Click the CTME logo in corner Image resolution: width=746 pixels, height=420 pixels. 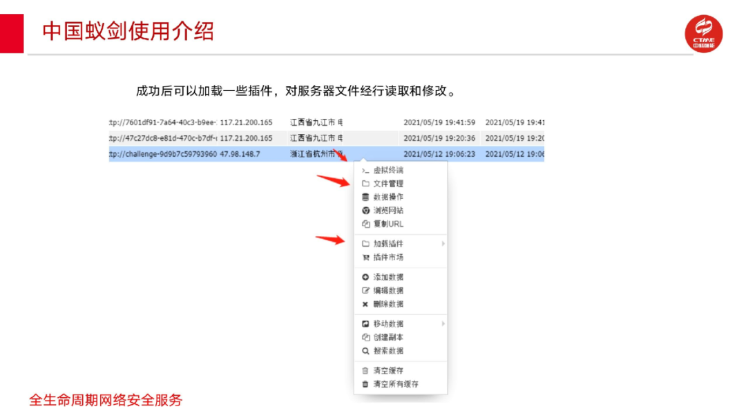[704, 33]
